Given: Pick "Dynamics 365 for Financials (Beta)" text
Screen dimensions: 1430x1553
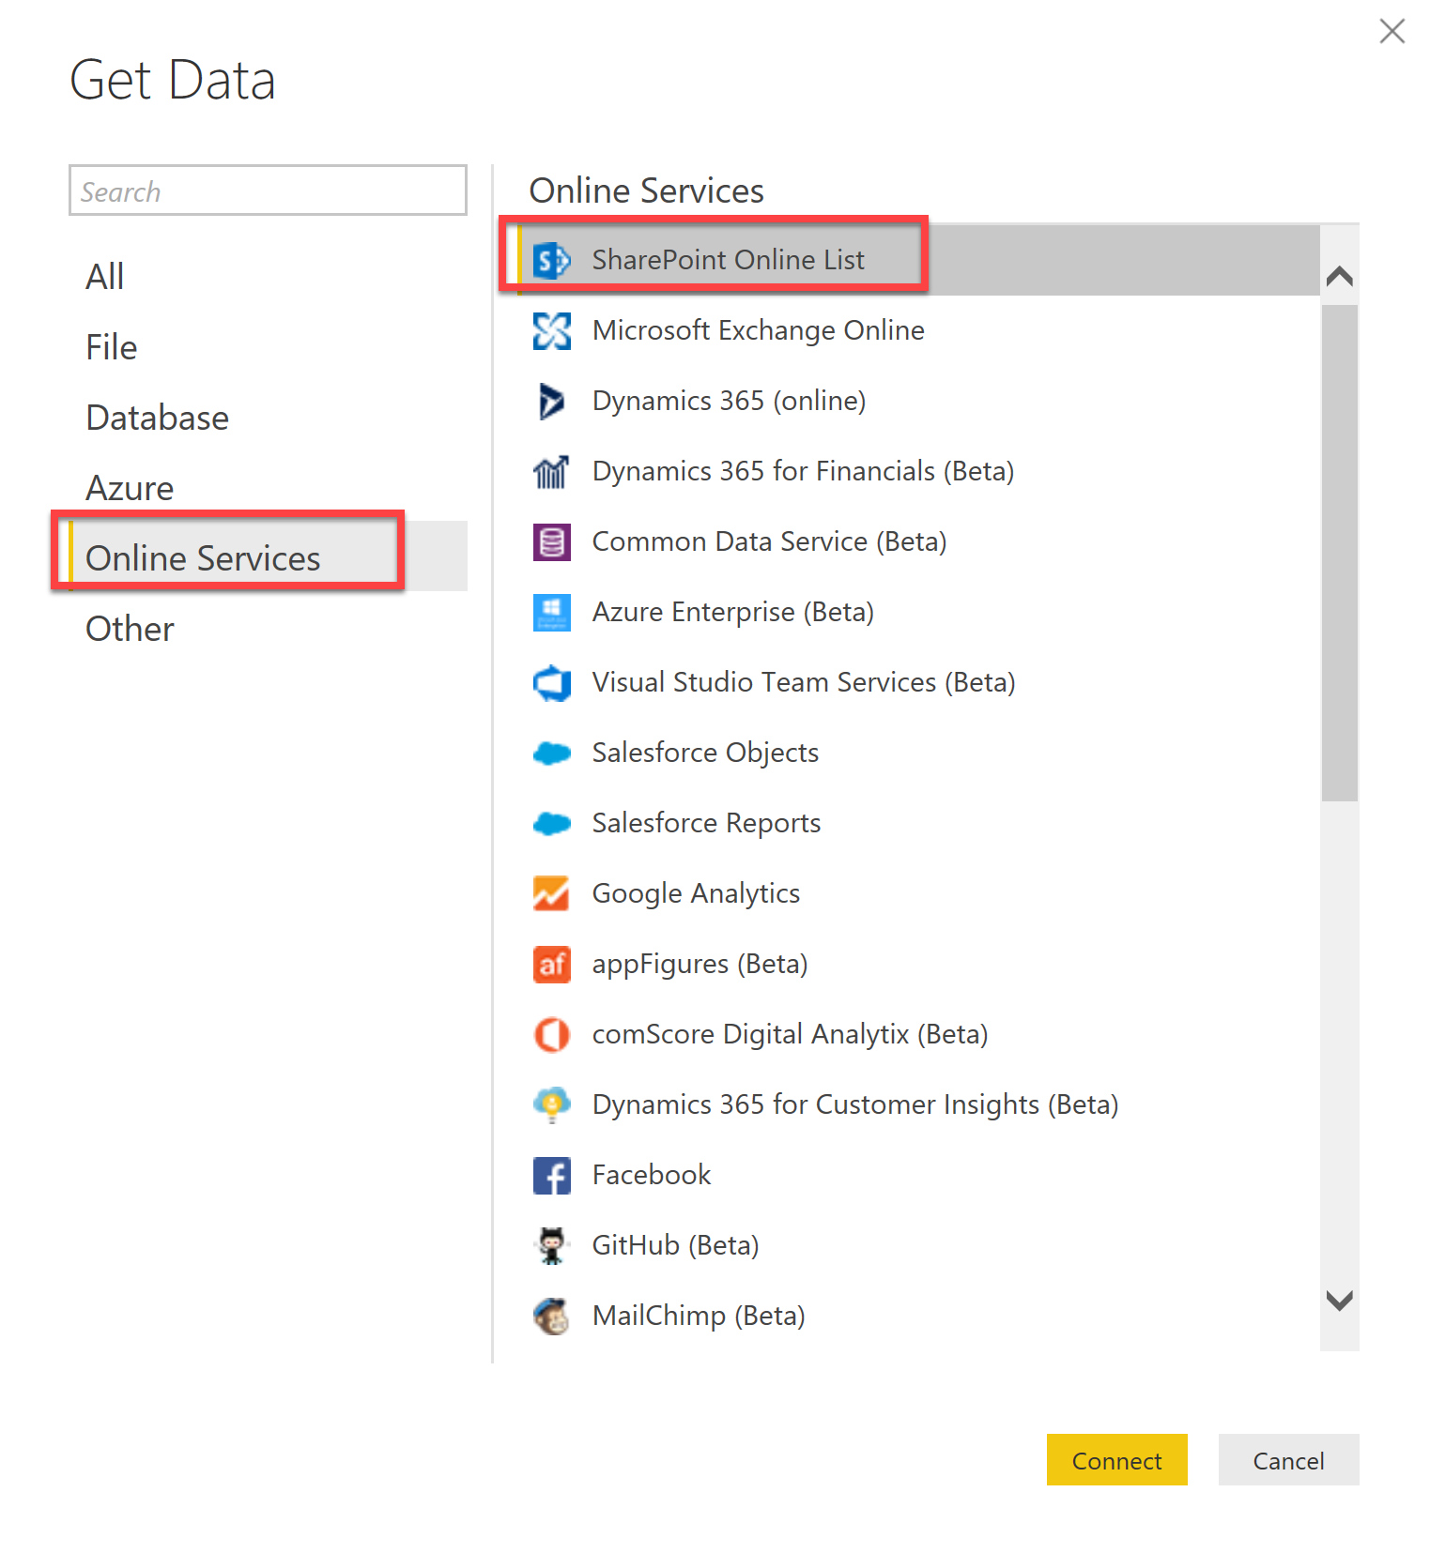Looking at the screenshot, I should pyautogui.click(x=804, y=471).
